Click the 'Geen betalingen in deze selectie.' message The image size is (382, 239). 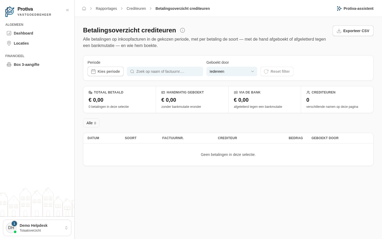228,155
